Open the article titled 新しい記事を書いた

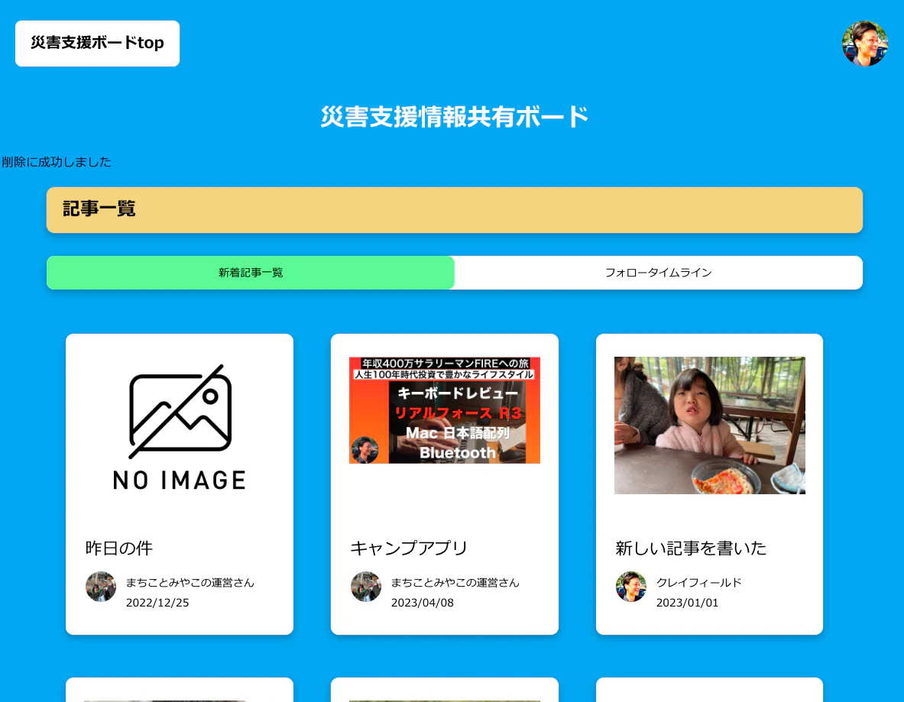(691, 548)
